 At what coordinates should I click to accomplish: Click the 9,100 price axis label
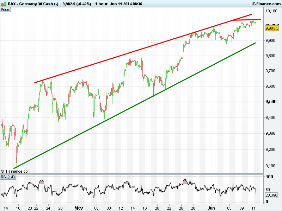(x=270, y=166)
